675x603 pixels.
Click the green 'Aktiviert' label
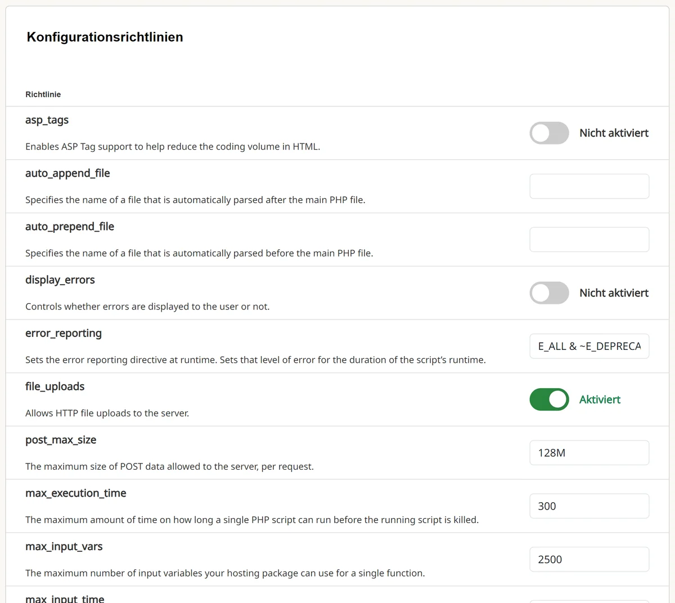(x=600, y=399)
